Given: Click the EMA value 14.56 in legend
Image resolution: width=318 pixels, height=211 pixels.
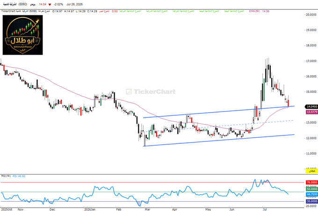Looking at the screenshot, I should tap(266, 11).
